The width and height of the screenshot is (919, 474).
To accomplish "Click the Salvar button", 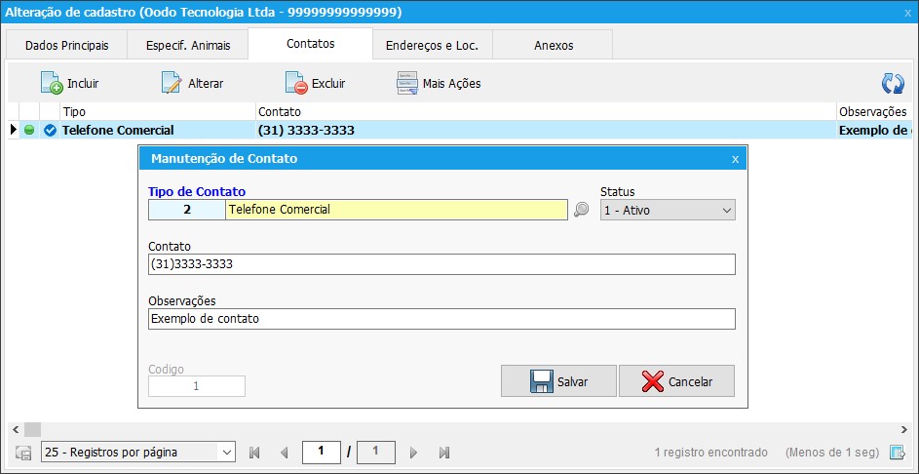I will (x=558, y=381).
